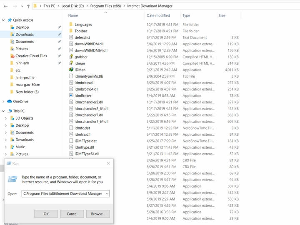Select idmcchandler2.dll file icon

point(71,102)
